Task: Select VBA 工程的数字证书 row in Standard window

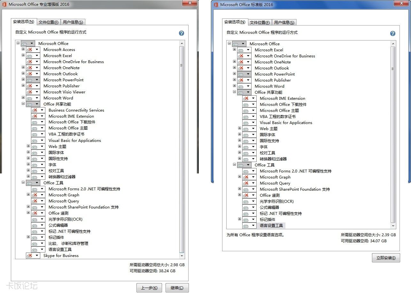Action: 278,116
